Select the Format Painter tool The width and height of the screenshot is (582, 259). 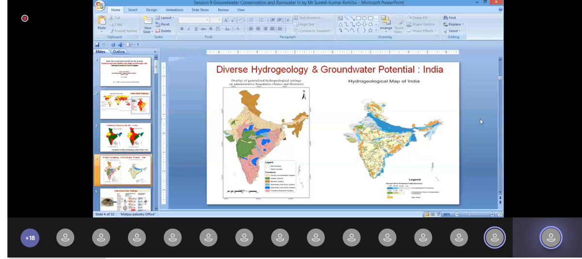click(124, 30)
